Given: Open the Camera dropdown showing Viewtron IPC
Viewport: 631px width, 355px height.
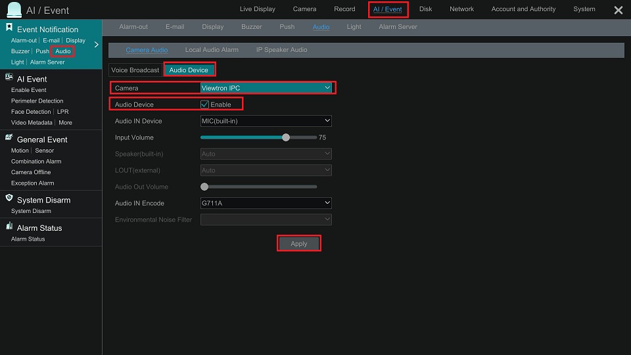Looking at the screenshot, I should coord(266,87).
